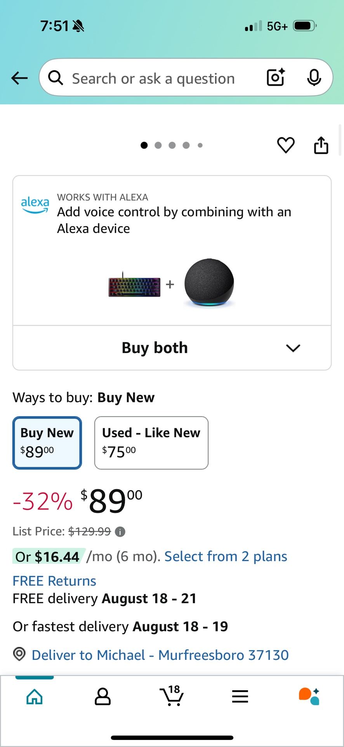Tap the share icon
Viewport: 344px width, 747px height.
pos(321,146)
